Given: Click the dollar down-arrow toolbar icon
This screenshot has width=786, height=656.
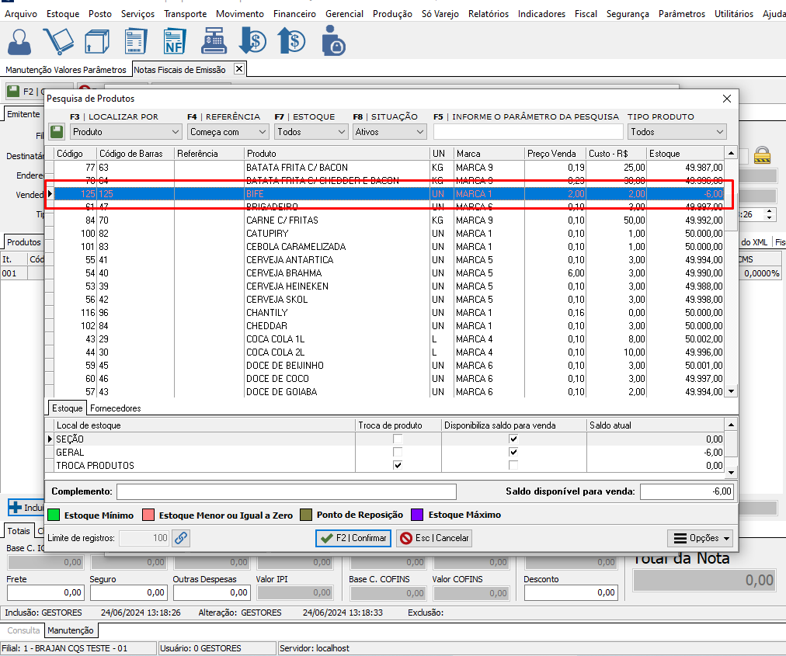Looking at the screenshot, I should [x=252, y=40].
